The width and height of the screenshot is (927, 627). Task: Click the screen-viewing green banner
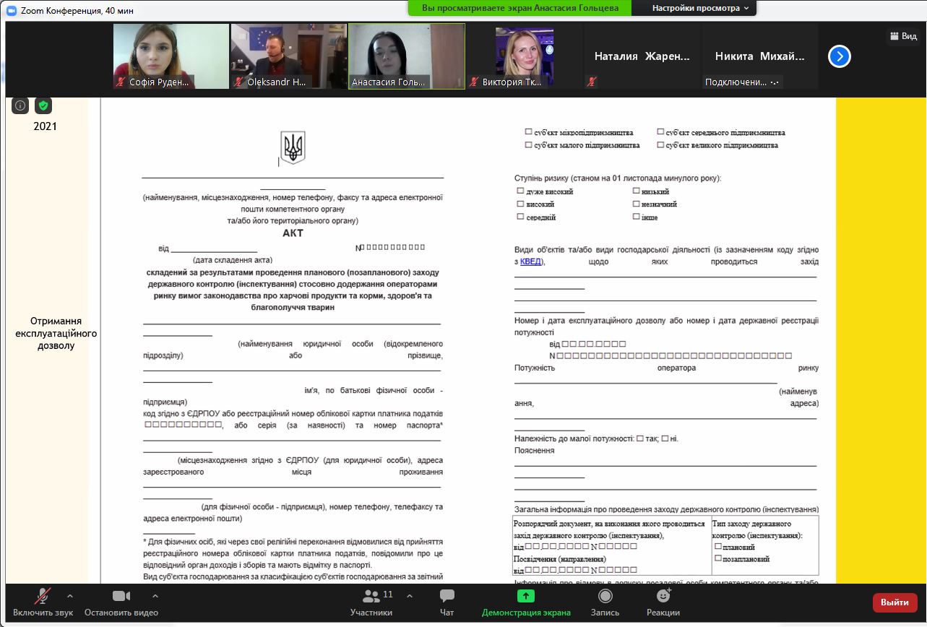pyautogui.click(x=519, y=8)
